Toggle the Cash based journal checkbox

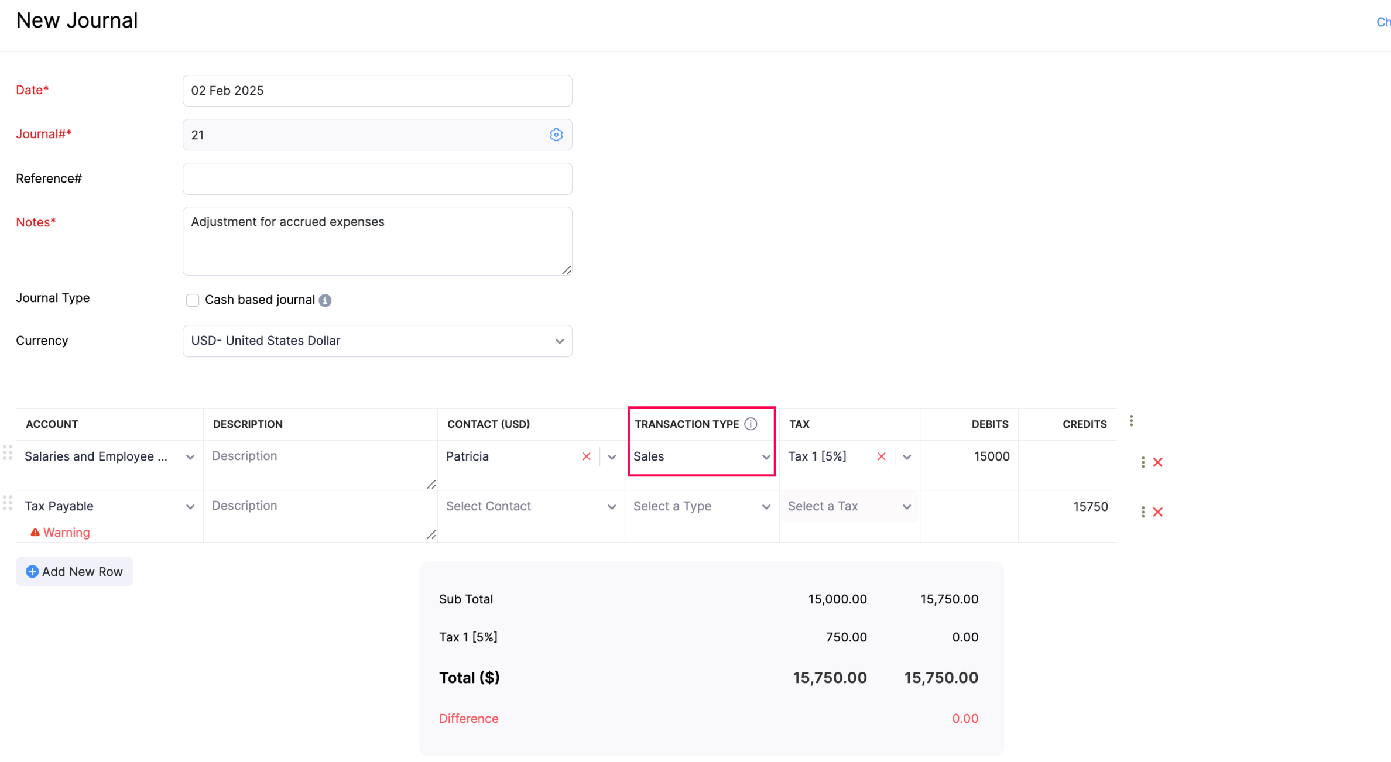pos(193,300)
